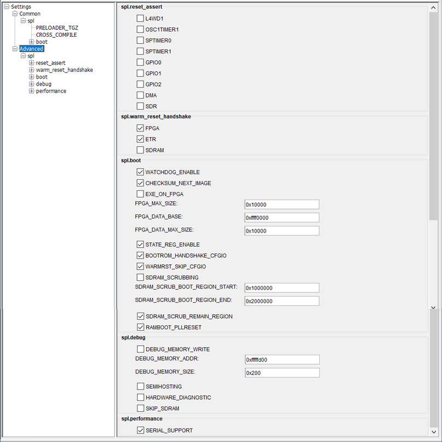The image size is (442, 442).
Task: Click the scroll down arrow in settings pane
Action: tap(434, 307)
